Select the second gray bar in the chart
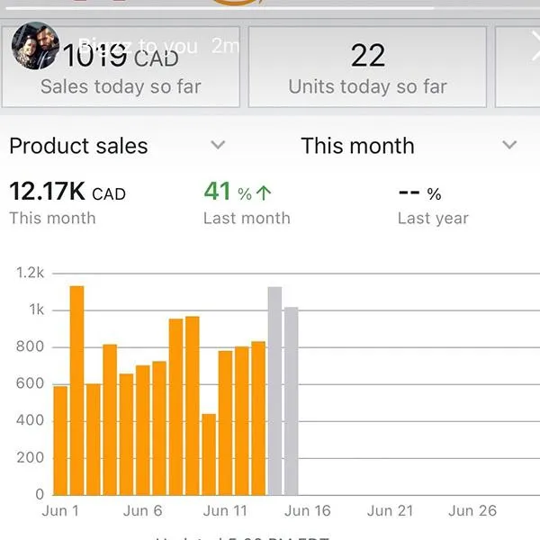 pos(291,401)
